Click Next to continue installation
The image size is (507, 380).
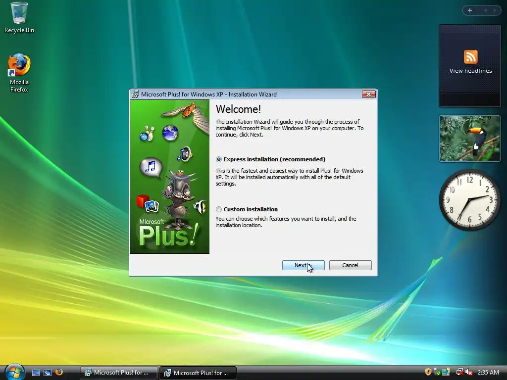(304, 265)
